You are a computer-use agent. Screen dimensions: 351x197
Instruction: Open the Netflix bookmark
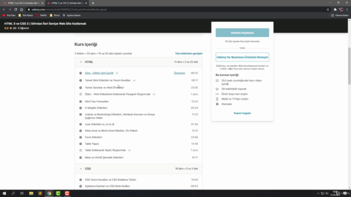coord(42,15)
